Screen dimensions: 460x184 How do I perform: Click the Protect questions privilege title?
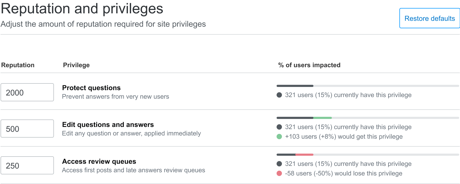tap(91, 88)
